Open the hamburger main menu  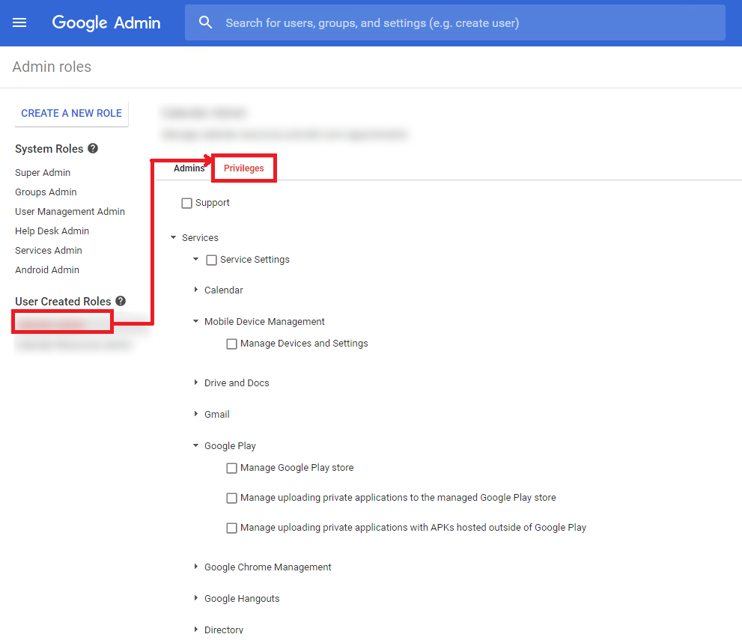coord(19,22)
